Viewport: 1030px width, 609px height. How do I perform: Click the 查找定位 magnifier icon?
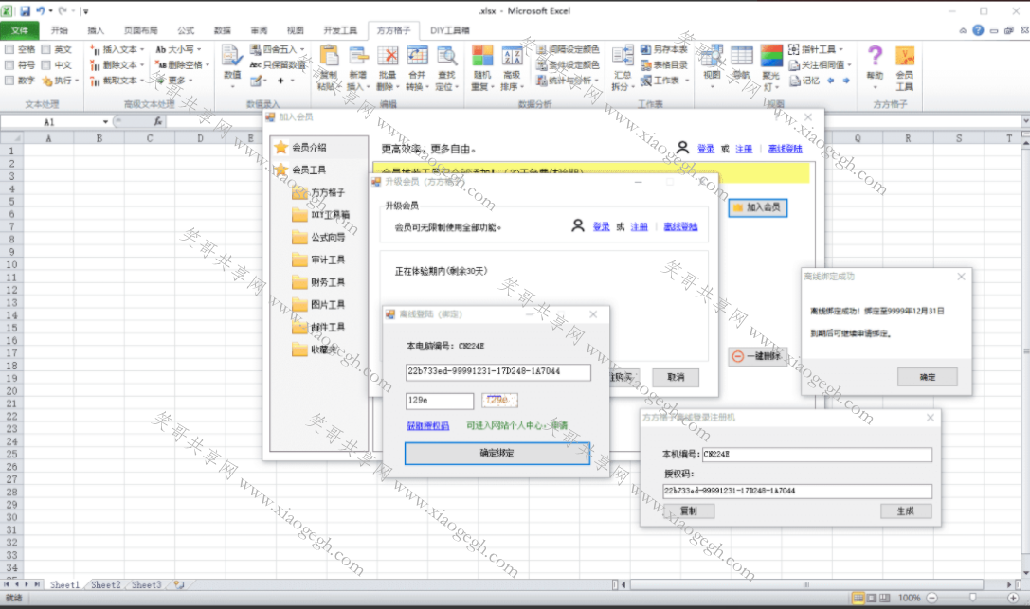tap(446, 57)
